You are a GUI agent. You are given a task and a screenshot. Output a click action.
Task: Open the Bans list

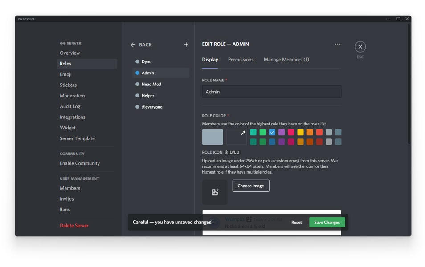click(87, 210)
